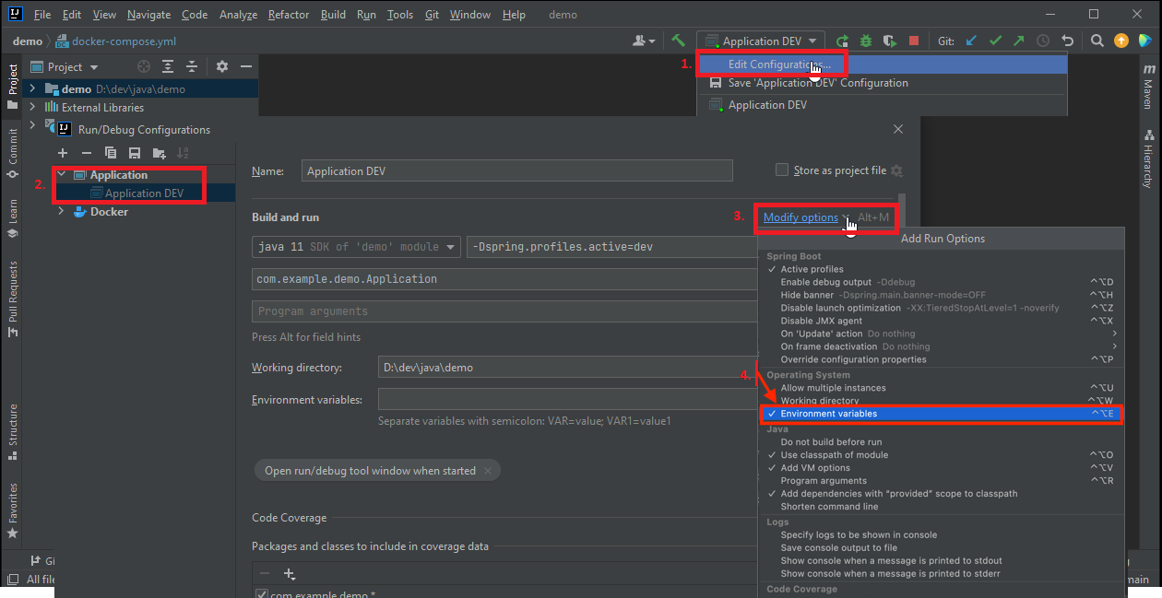Viewport: 1162px width, 598px height.
Task: Remove configuration with minus icon
Action: click(x=87, y=153)
